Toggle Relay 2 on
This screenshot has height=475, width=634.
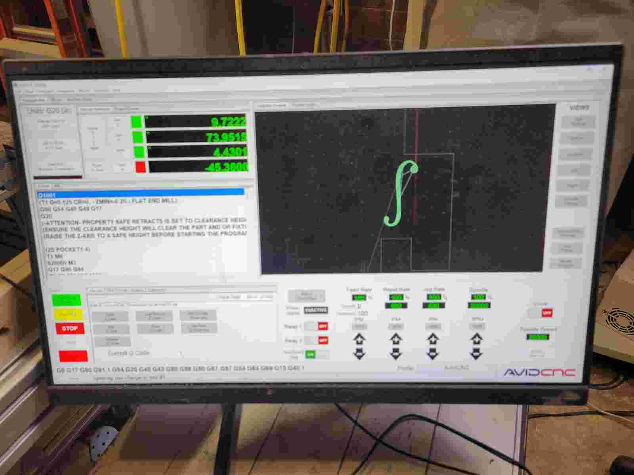point(317,340)
